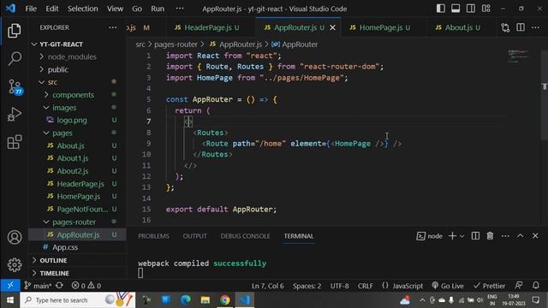548x308 pixels.
Task: Open the terminal launch profile dropdown
Action: tap(462, 236)
